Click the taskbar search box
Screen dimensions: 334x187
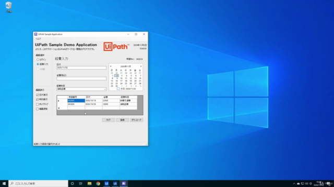(38, 183)
